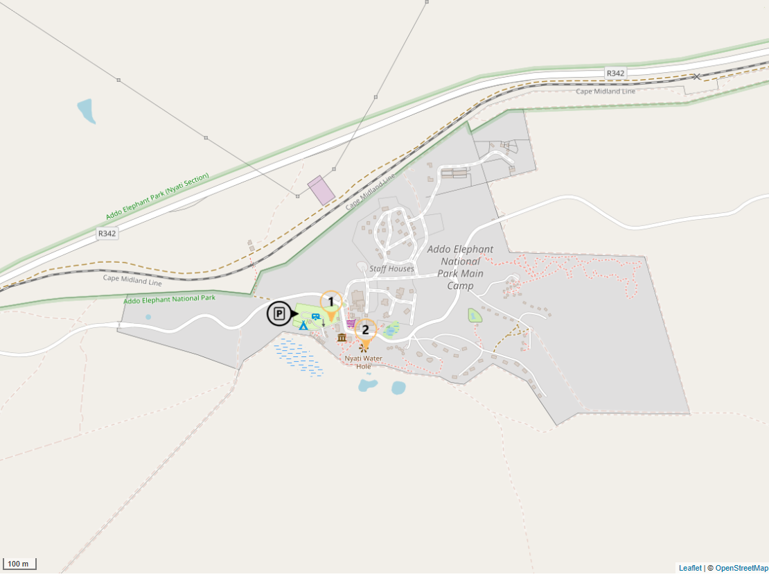Screen dimensions: 769x579
Task: Open the OpenStreetMap copyright link
Action: click(741, 568)
